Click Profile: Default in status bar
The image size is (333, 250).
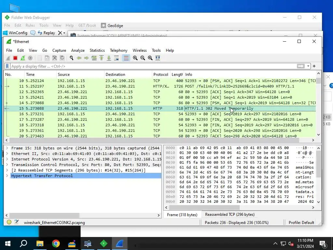coord(301,223)
